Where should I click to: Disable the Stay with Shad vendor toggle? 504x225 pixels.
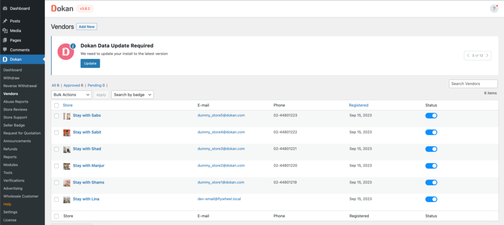pyautogui.click(x=431, y=149)
